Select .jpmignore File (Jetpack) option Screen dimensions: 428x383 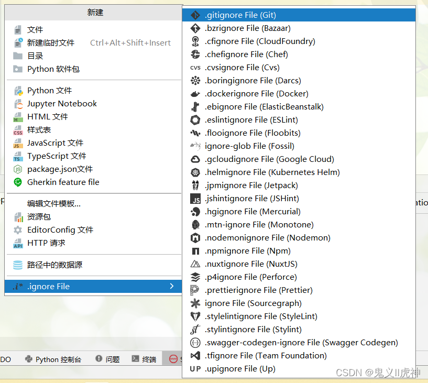click(299, 185)
